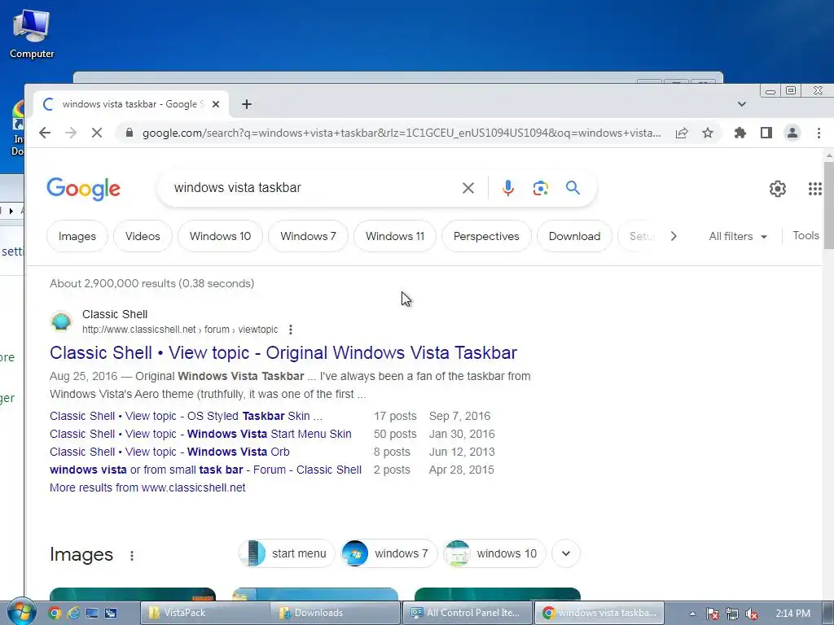Click the padlock site info icon
This screenshot has height=625, width=834.
129,133
